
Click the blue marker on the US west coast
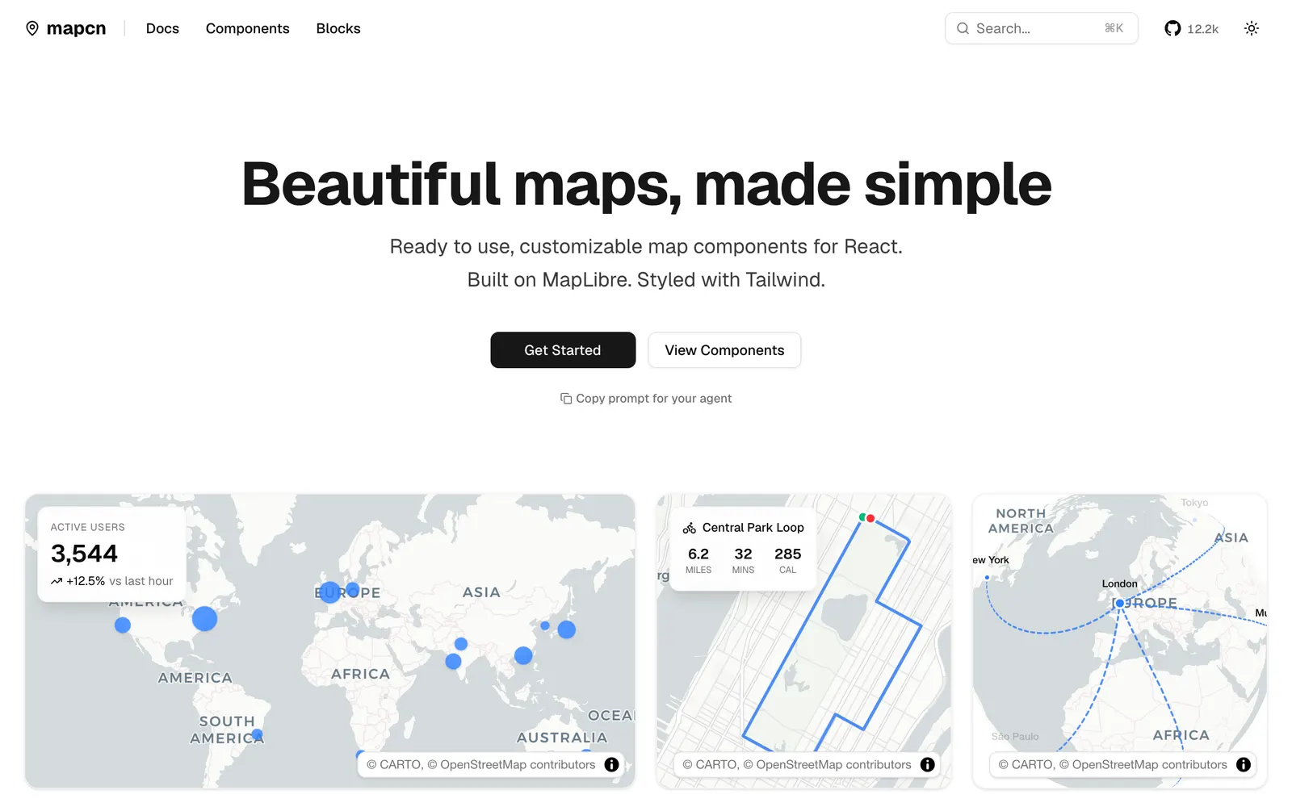pos(123,625)
